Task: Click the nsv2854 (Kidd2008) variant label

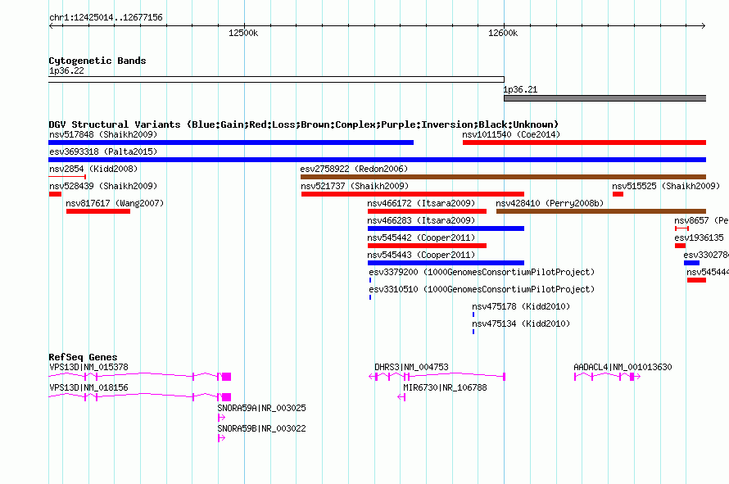Action: 93,169
